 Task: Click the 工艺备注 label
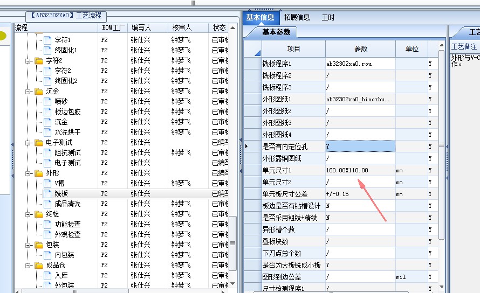point(464,46)
